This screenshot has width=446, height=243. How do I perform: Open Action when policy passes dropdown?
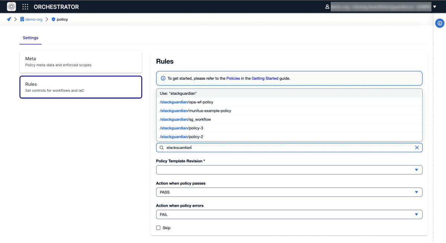coord(416,192)
